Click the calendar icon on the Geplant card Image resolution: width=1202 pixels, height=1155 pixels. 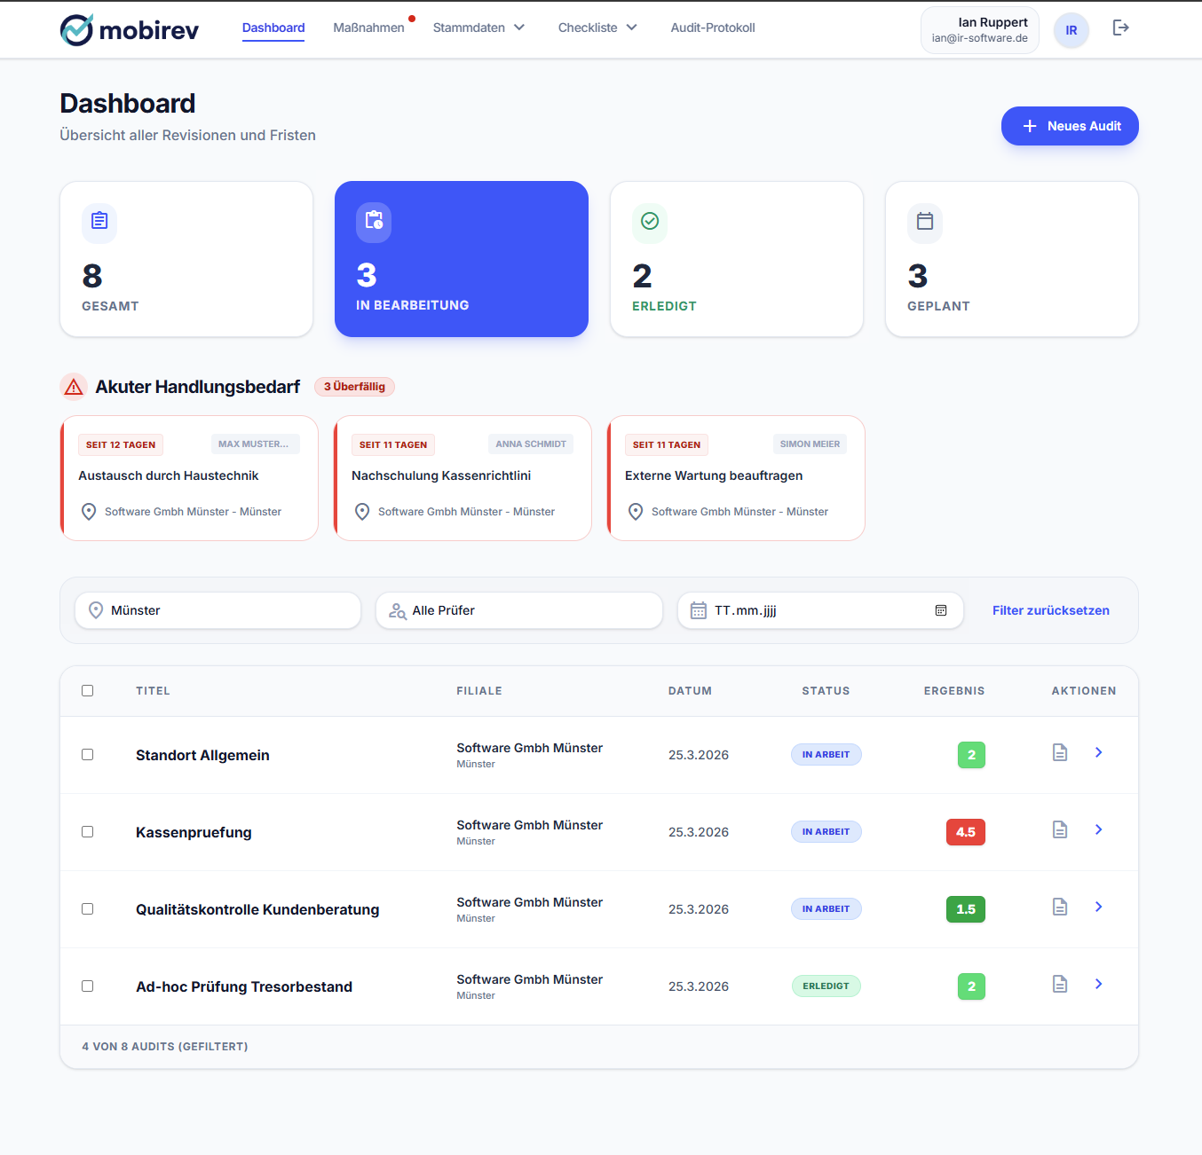coord(924,223)
